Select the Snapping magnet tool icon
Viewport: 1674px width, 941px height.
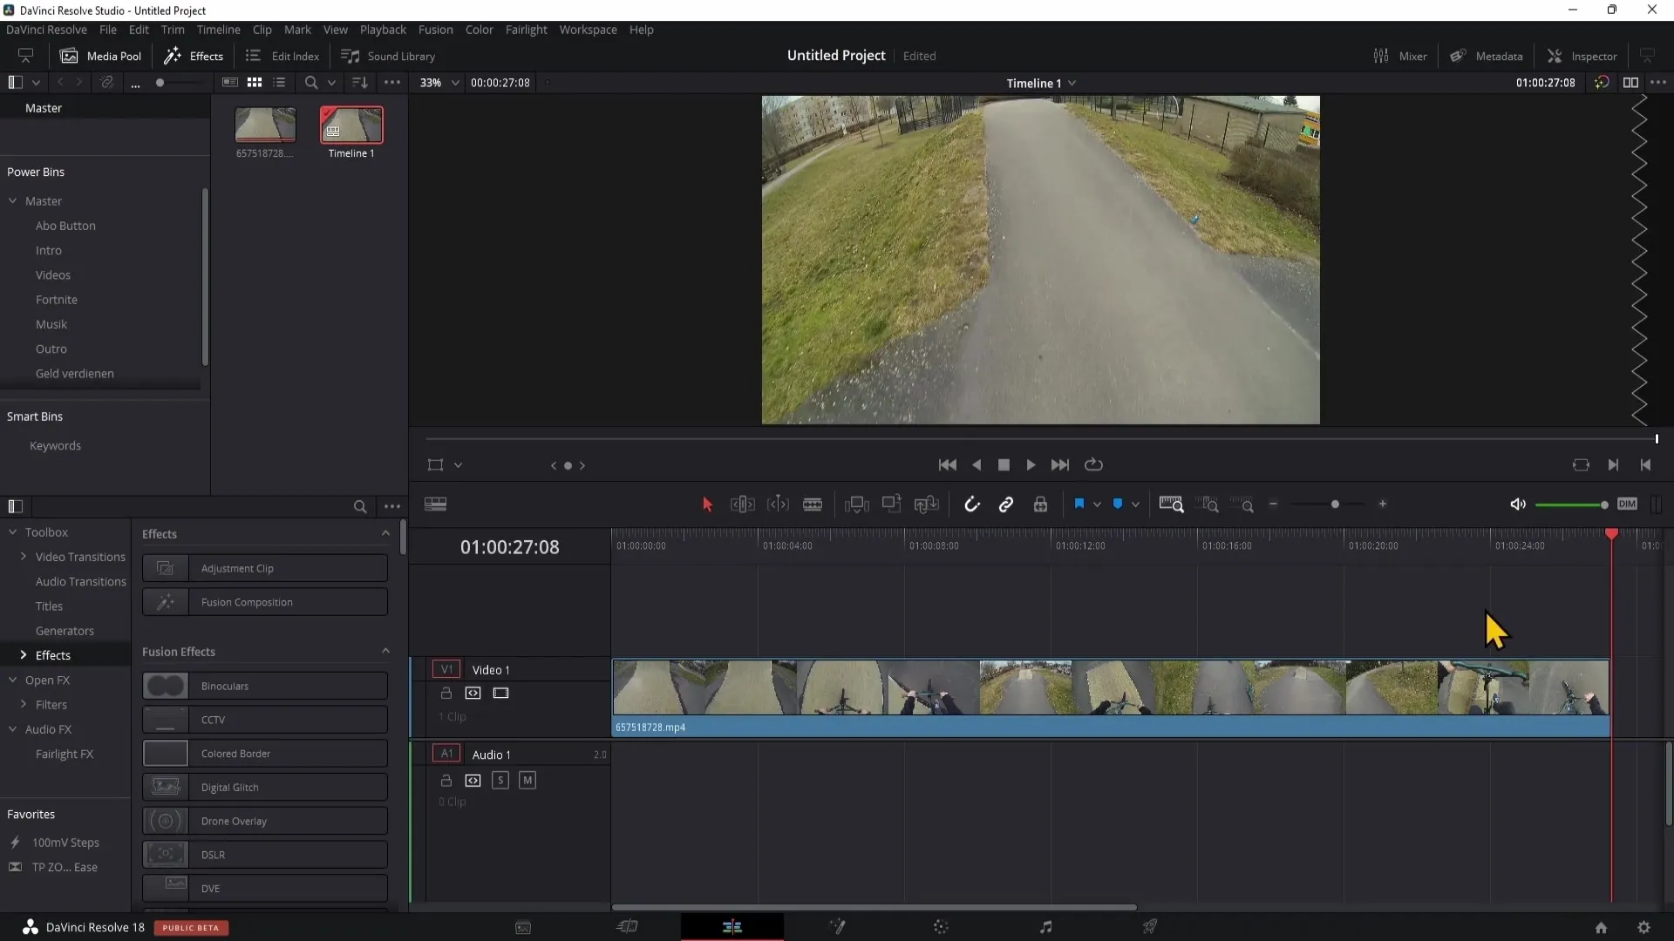point(971,505)
